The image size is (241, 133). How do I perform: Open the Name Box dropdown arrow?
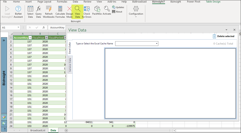pyautogui.click(x=18, y=27)
